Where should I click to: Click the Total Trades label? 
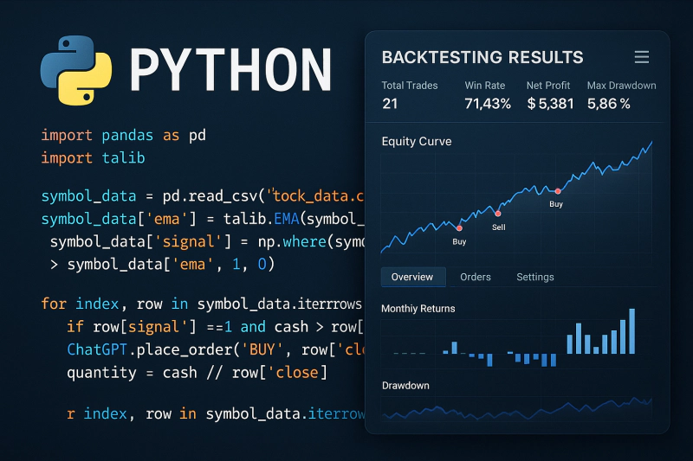pos(410,86)
